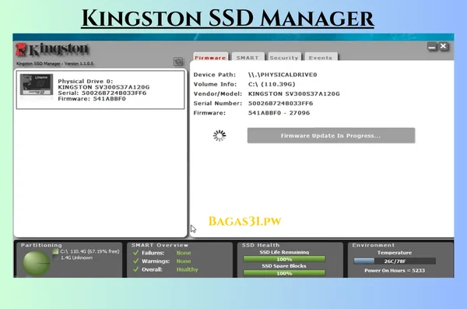Click the Kingston logo

52,50
